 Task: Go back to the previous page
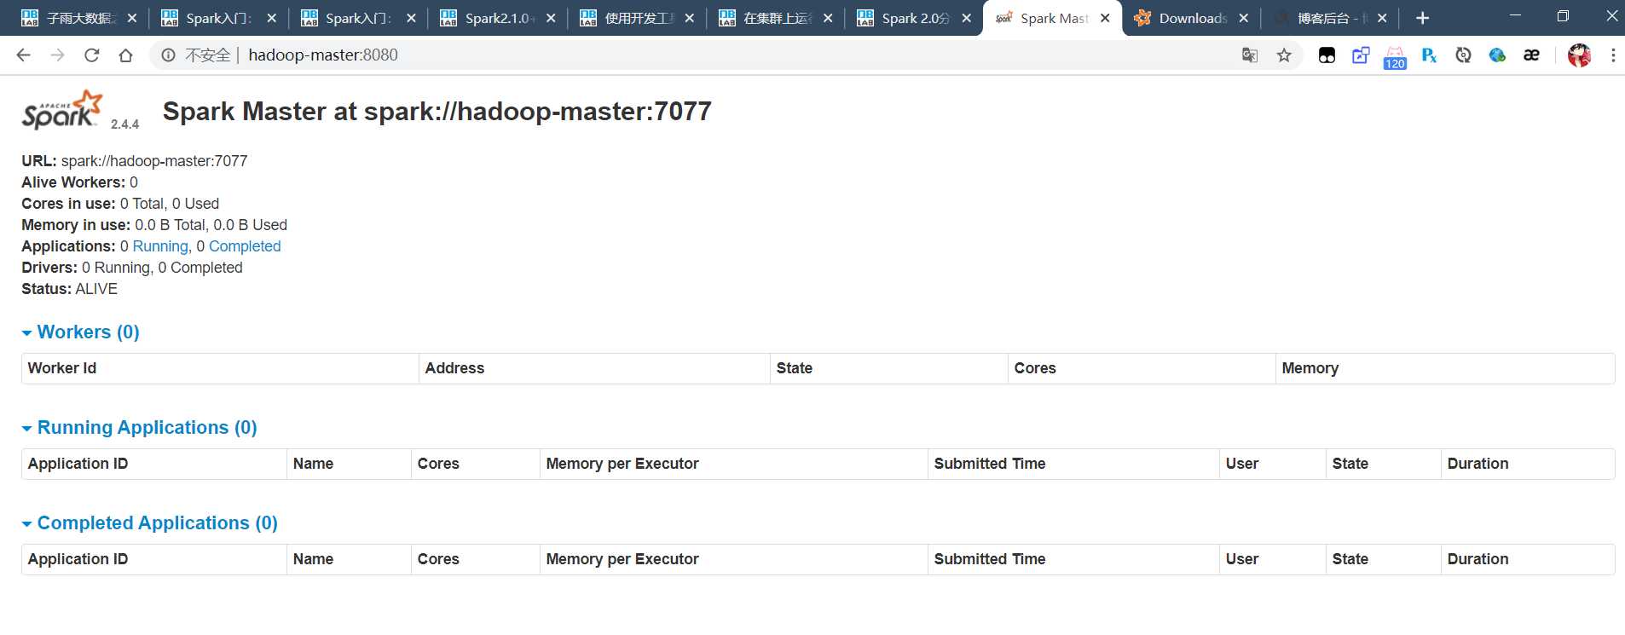(24, 55)
